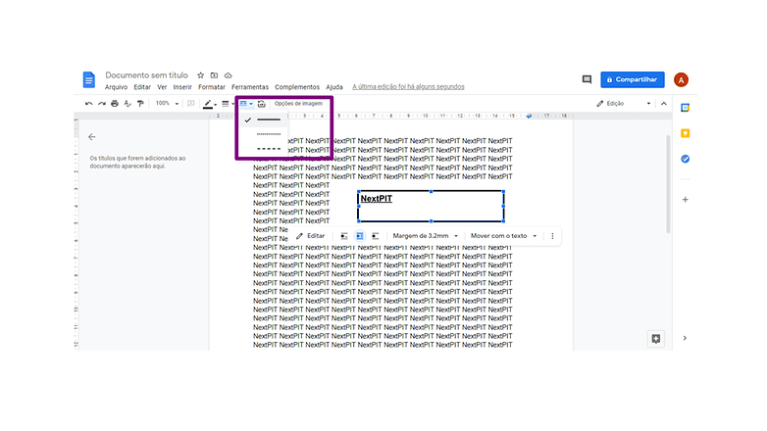Open the Google Docs home icon
Screen dimensions: 767x431
[88, 79]
